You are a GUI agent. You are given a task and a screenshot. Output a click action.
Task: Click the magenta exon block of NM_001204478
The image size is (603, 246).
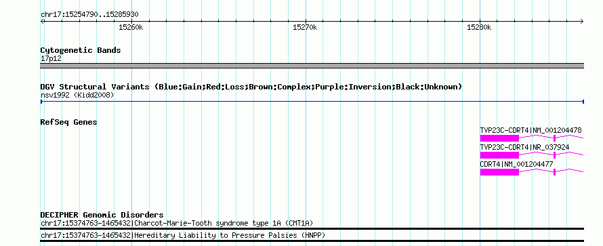[499, 138]
